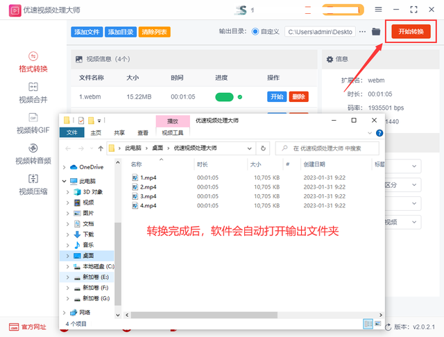Click the quick access new folder icon
444x337 pixels.
coord(91,121)
